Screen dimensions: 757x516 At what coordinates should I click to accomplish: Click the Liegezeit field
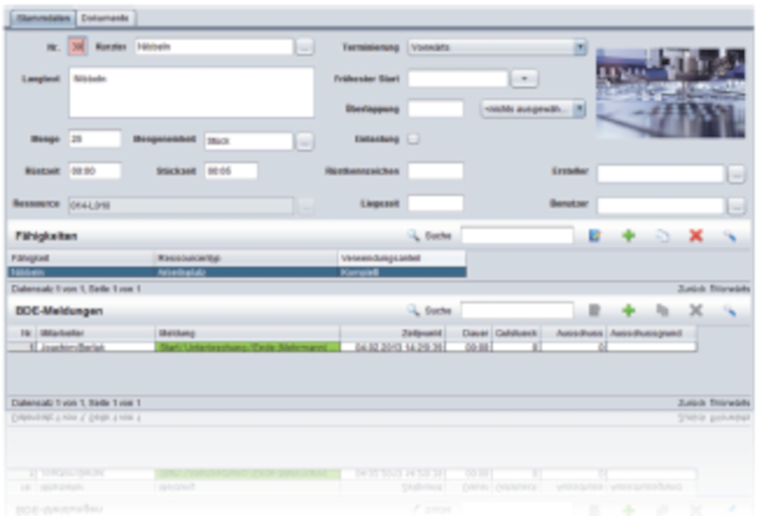tap(436, 203)
